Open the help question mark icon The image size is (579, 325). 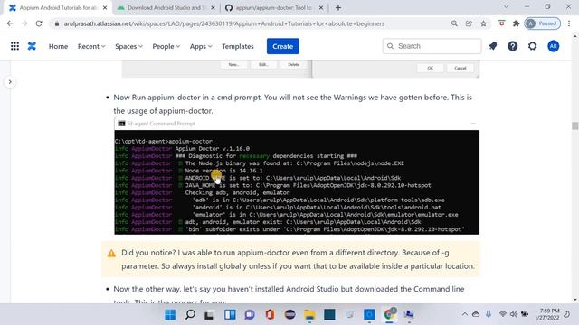click(x=513, y=46)
